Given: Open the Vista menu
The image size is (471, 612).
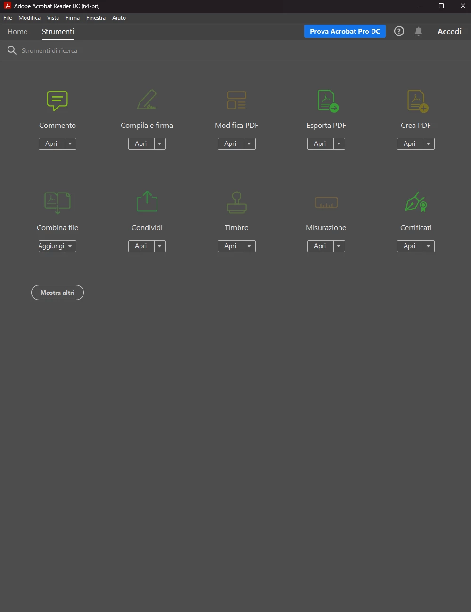Looking at the screenshot, I should pyautogui.click(x=53, y=17).
